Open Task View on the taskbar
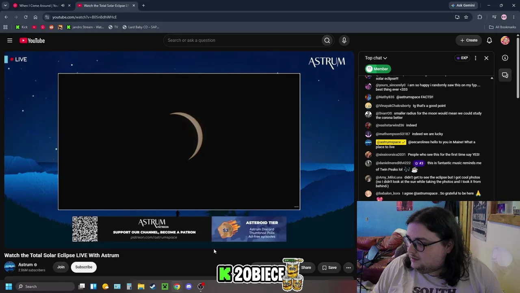 coord(82,286)
